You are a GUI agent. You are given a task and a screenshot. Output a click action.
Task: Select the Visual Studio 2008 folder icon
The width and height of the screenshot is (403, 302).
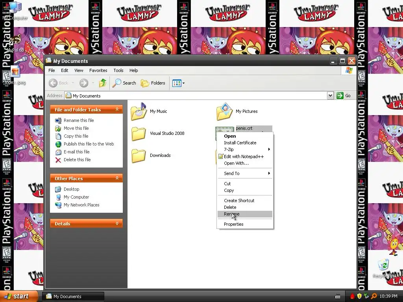[x=139, y=134]
